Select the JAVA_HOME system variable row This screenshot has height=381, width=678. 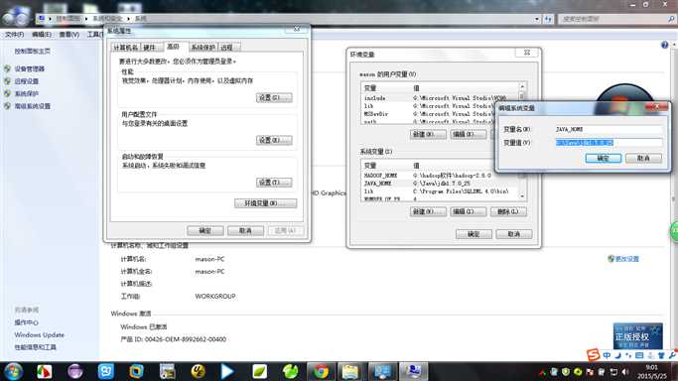coord(440,184)
